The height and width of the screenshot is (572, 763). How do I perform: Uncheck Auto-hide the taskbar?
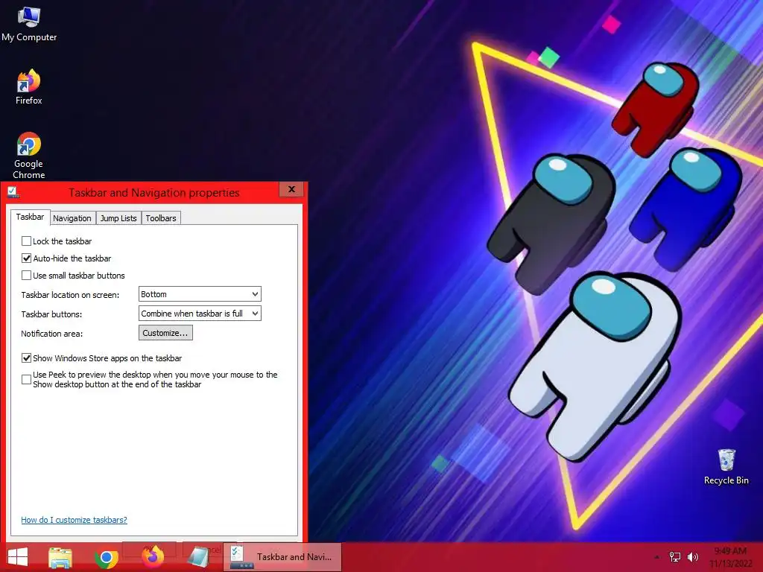(x=27, y=258)
